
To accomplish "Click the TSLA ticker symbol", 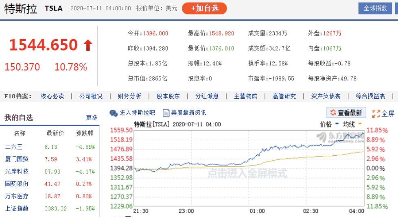I will click(54, 9).
